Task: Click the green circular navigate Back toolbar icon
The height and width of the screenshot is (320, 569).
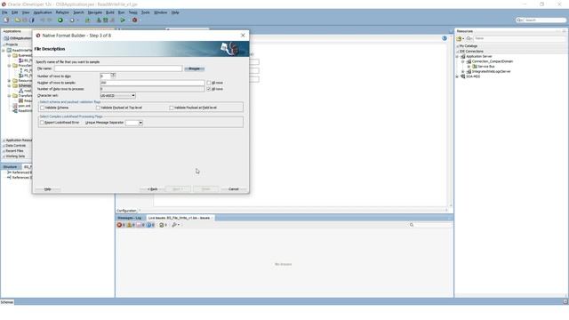Action: [60, 20]
